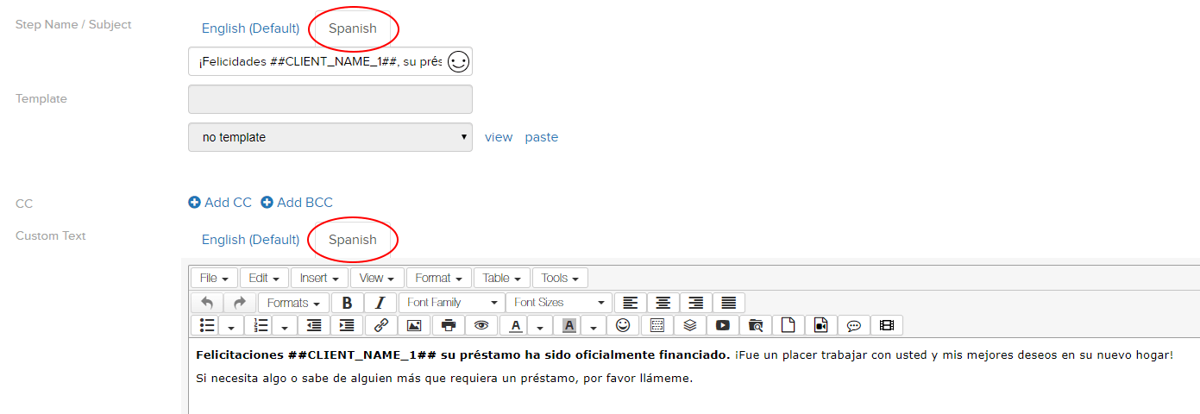Center-align text with the align center icon
Viewport: 1200px width, 414px height.
663,303
